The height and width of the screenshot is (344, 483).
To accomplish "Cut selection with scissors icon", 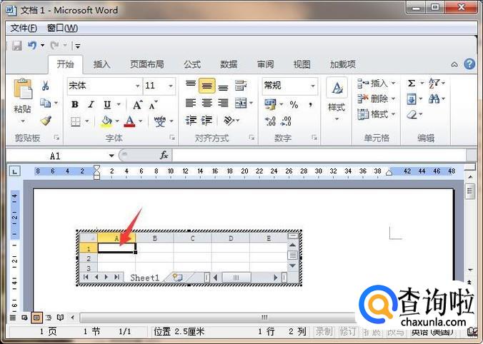I will 46,86.
